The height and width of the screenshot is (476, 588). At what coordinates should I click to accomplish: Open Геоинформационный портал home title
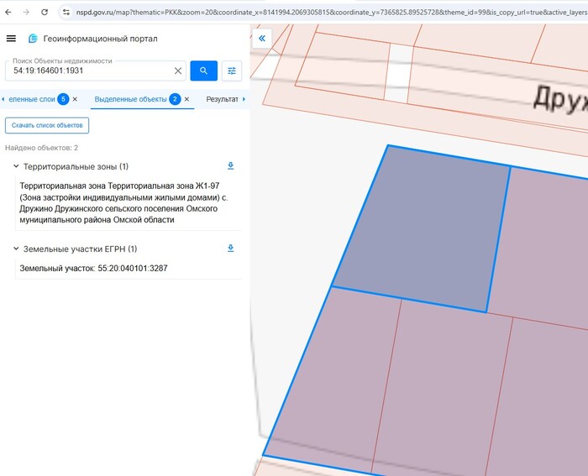(100, 39)
